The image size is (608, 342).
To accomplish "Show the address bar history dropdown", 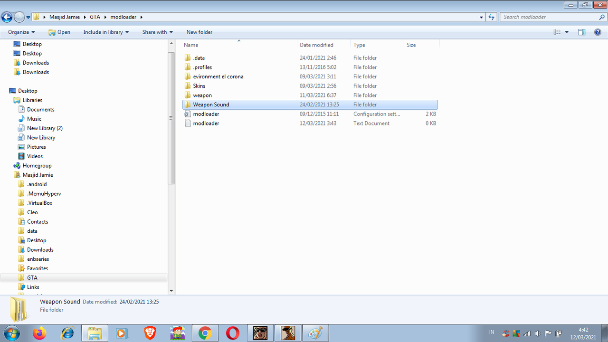I will (482, 17).
